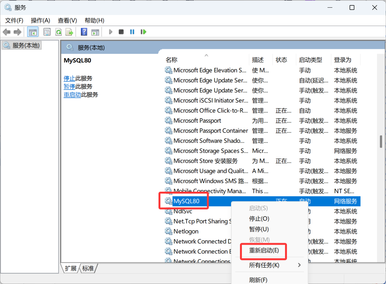The image size is (386, 284).
Task: Click 自动(延迟... startup type cell
Action: [313, 81]
